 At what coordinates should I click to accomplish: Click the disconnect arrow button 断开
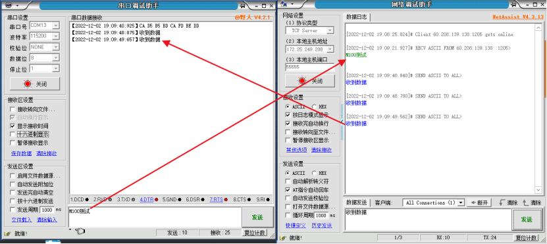coord(479,203)
